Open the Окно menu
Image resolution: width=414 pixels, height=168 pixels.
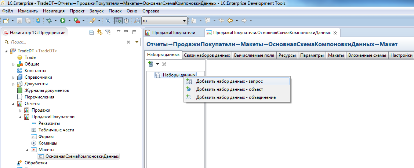point(132,11)
